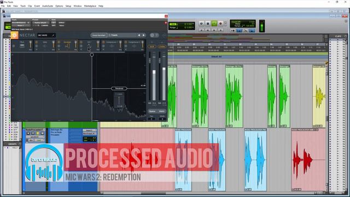
Task: Click the Limiter button in Nectar
Action: point(162,47)
